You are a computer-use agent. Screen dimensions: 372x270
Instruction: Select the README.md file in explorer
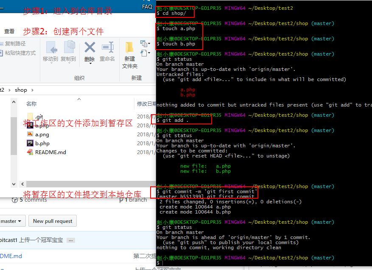tap(50, 152)
